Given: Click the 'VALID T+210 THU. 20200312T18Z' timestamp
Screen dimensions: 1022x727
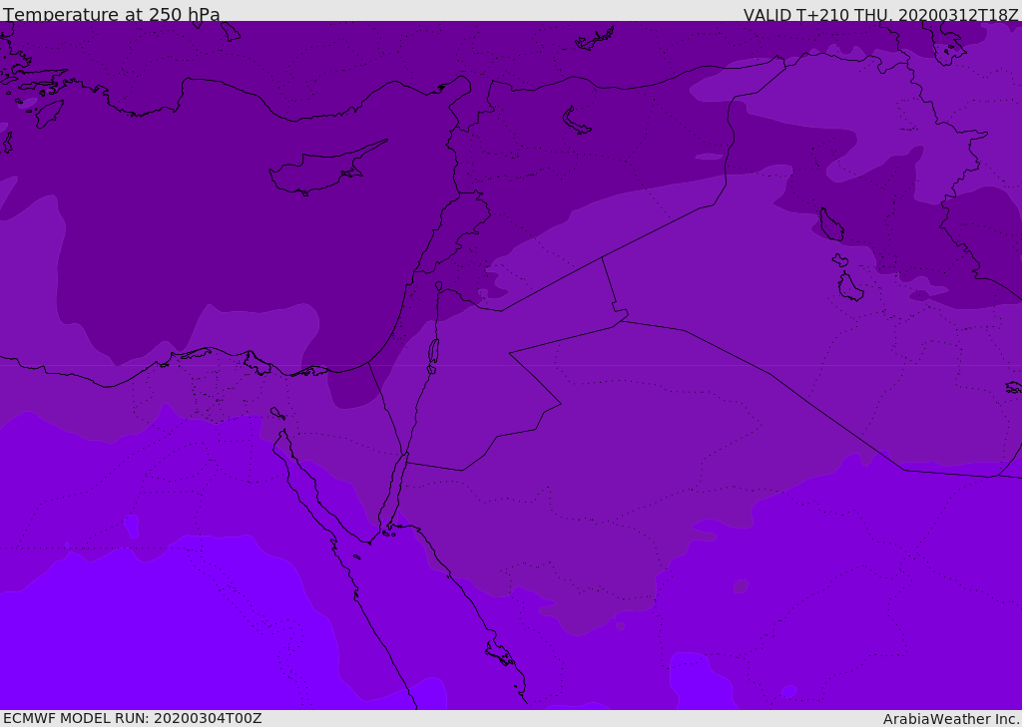Looking at the screenshot, I should (880, 15).
